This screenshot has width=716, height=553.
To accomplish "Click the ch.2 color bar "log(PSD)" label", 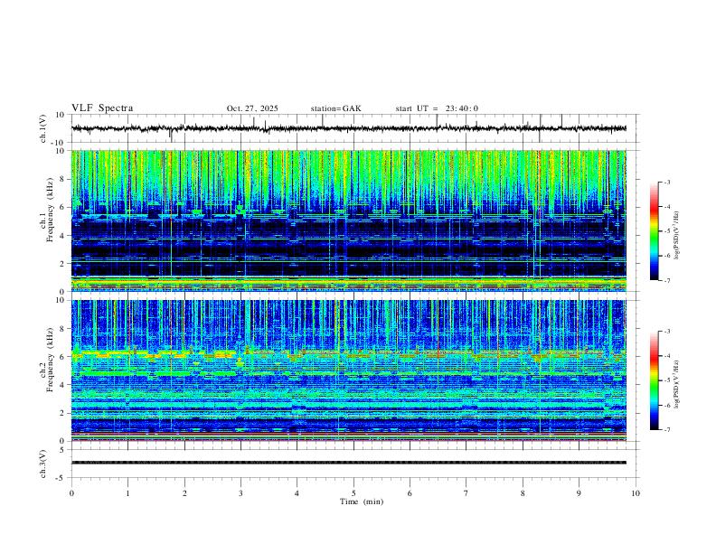I will point(678,384).
